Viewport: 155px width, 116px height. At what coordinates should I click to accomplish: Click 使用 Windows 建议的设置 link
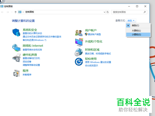pos(98,62)
